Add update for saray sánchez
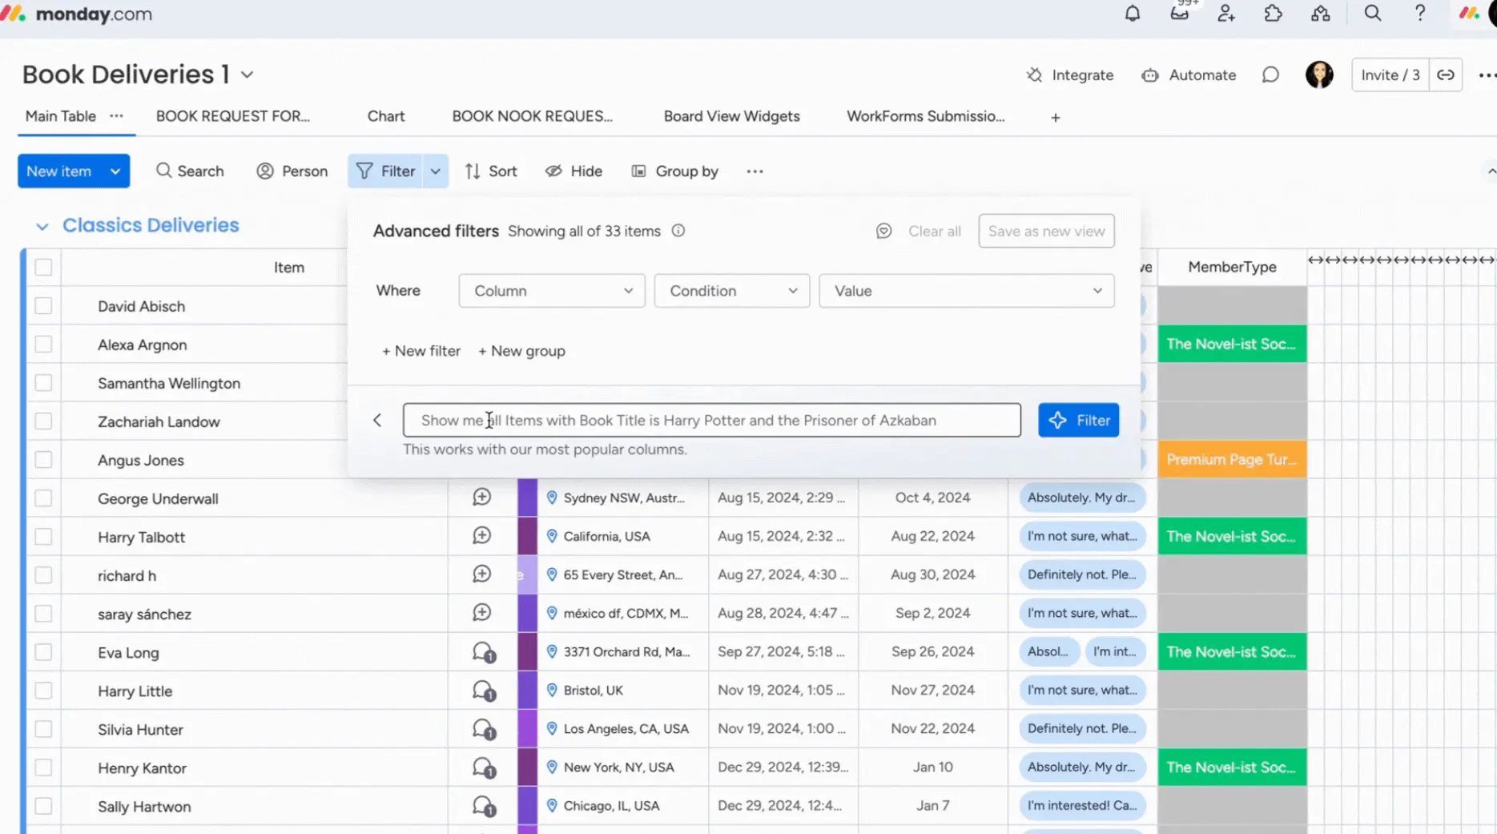 tap(481, 613)
